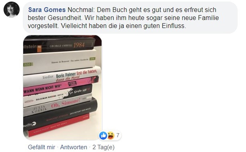
Task: Click the comment text starting with Nochmal
Action: click(123, 18)
